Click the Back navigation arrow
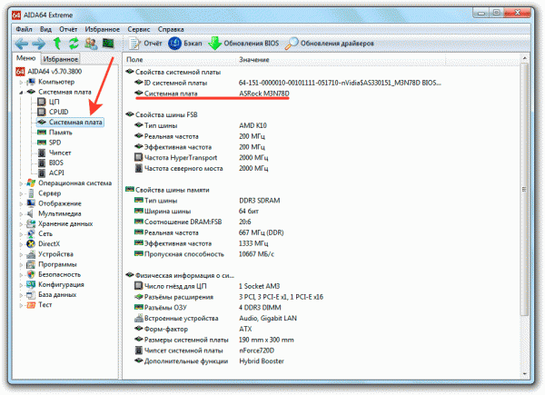The image size is (545, 395). (x=22, y=44)
